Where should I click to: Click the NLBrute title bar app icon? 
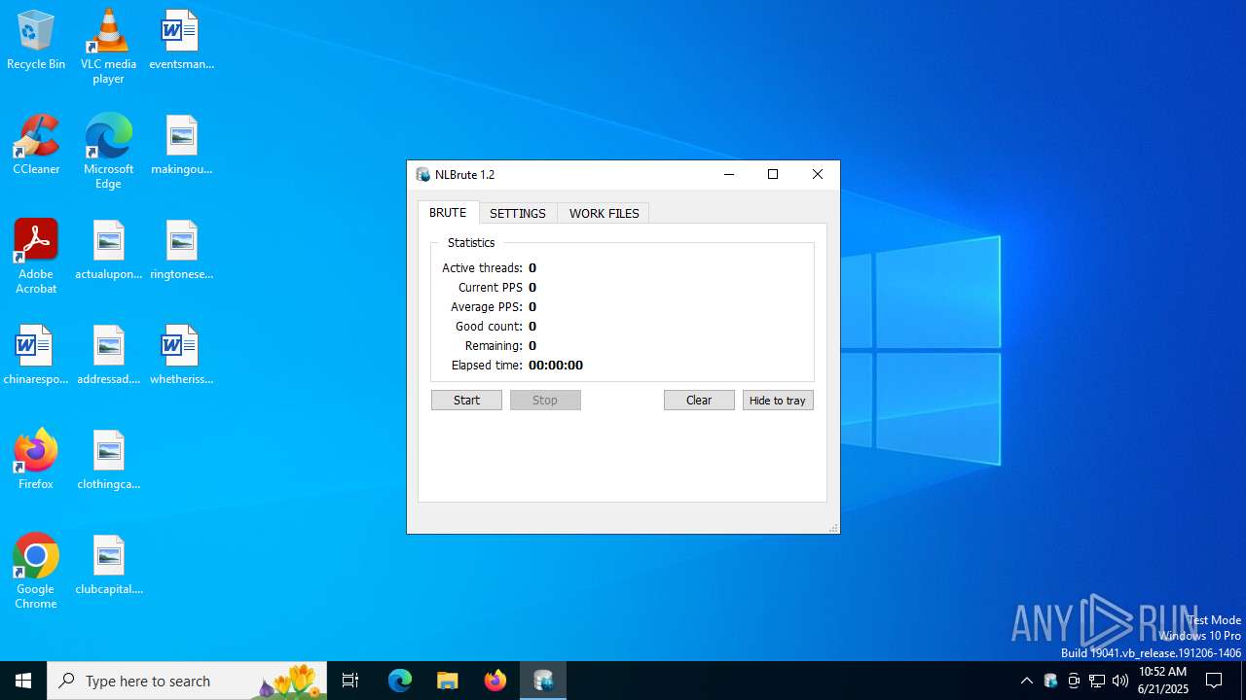(x=422, y=174)
